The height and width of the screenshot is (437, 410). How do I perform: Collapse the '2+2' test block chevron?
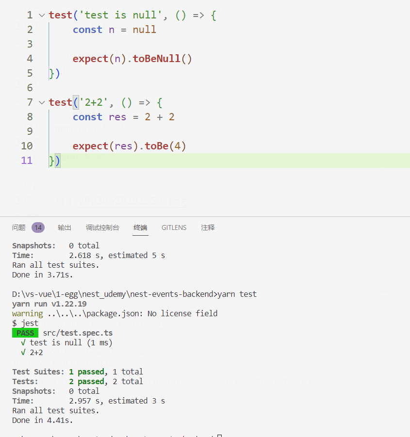(x=41, y=102)
